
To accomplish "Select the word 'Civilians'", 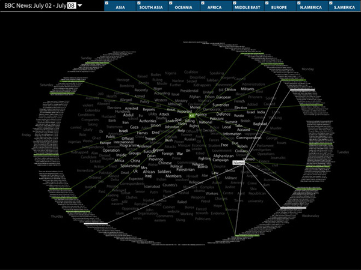I will pyautogui.click(x=241, y=151).
